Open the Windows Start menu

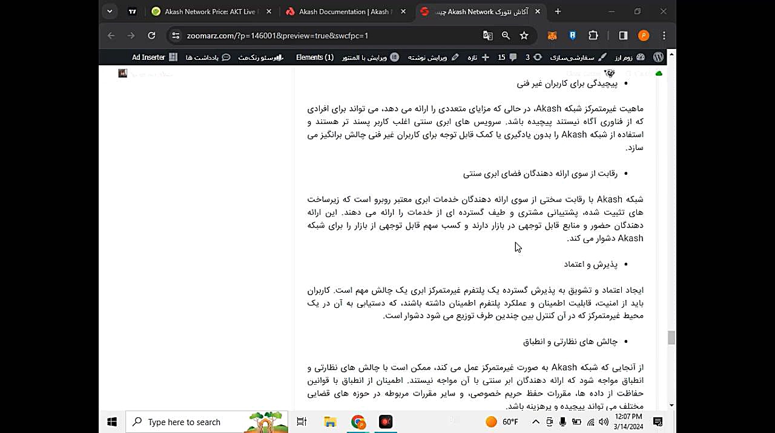click(x=112, y=422)
